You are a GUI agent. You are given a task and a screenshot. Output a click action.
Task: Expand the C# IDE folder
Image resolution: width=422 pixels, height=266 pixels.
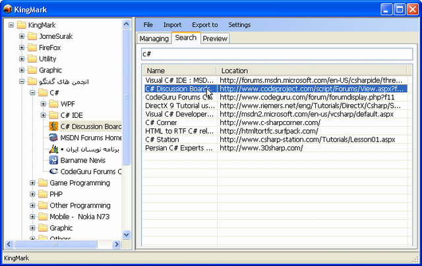(44, 115)
